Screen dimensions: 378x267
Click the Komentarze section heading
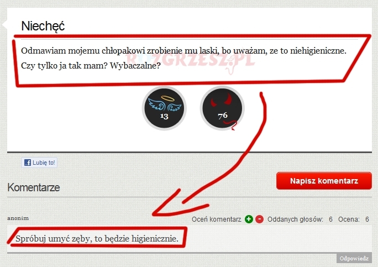(34, 187)
